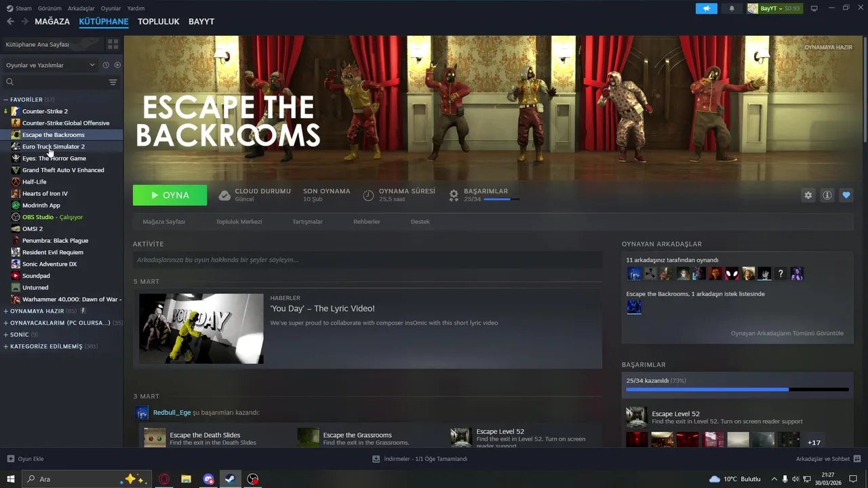This screenshot has height=488, width=868.
Task: Open the 'You Day' video thumbnail
Action: pyautogui.click(x=201, y=329)
